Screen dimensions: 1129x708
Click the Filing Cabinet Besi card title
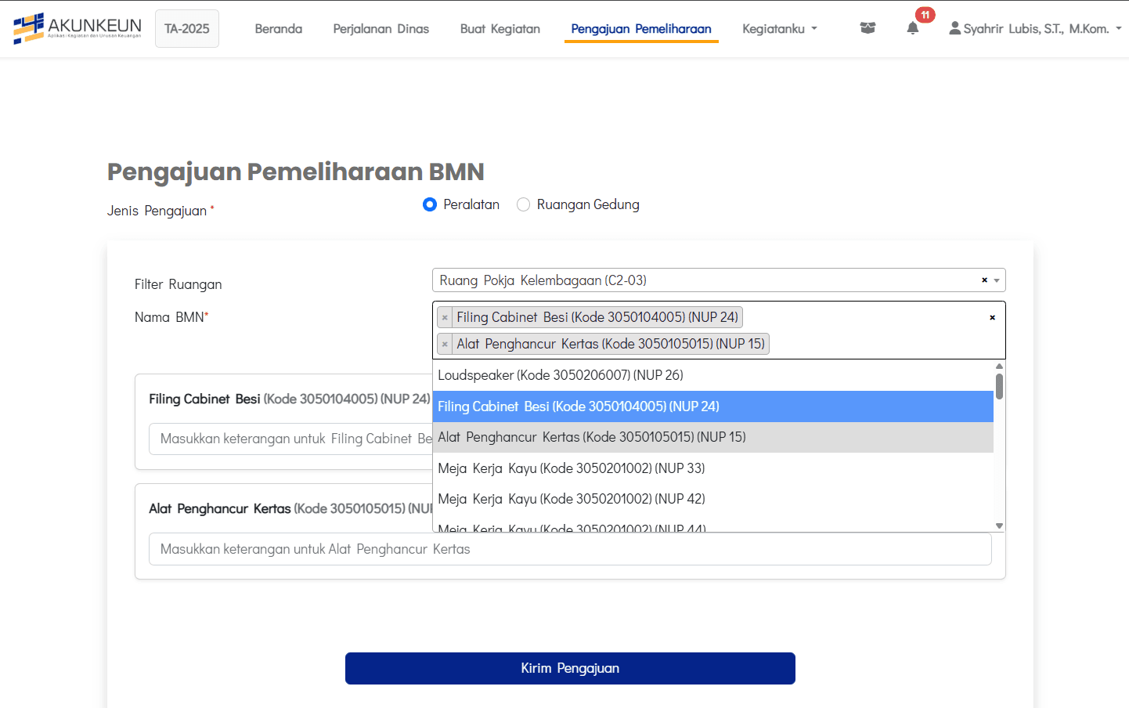[x=290, y=399]
